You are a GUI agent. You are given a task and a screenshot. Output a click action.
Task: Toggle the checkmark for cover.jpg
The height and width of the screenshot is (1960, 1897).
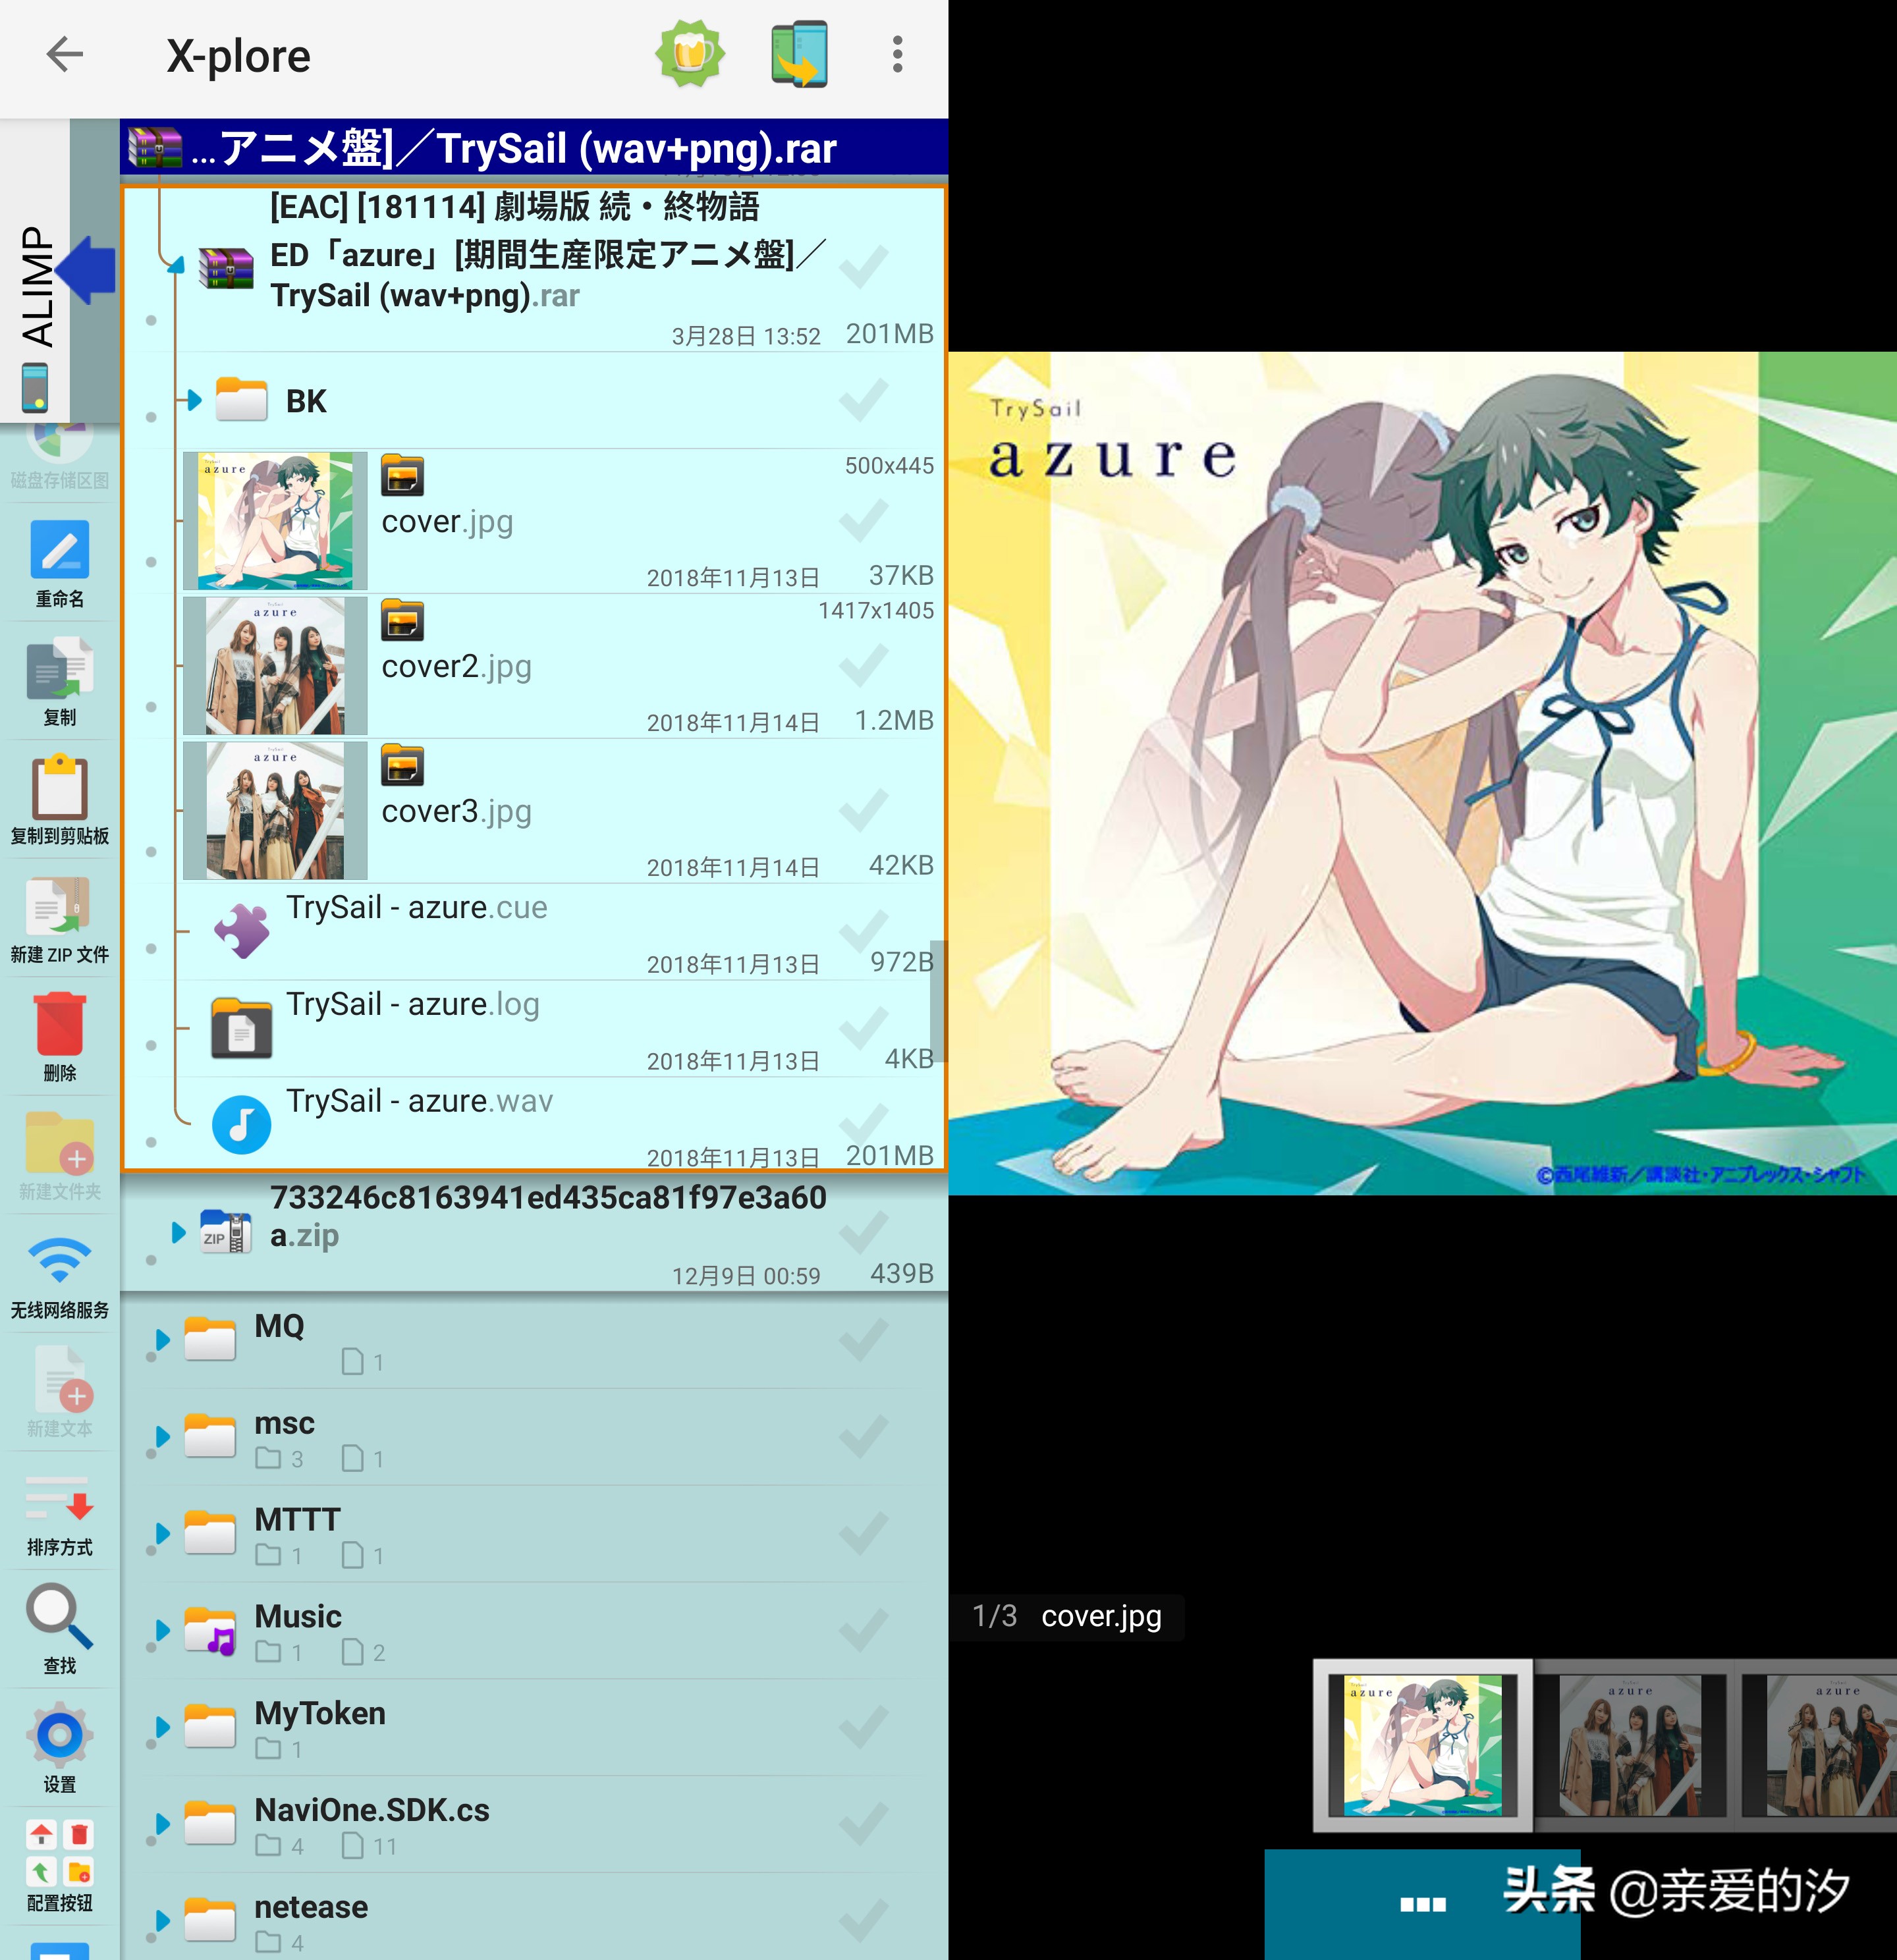pos(863,521)
